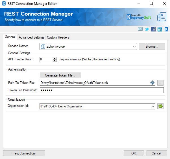This screenshot has height=159, width=170.
Task: Open the Advanced Settings tab
Action: click(x=32, y=37)
